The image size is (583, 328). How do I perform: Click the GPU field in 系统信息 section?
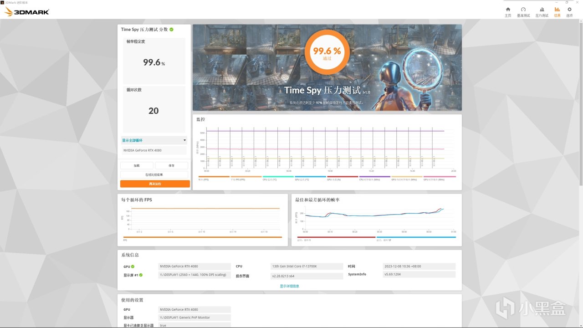point(194,266)
